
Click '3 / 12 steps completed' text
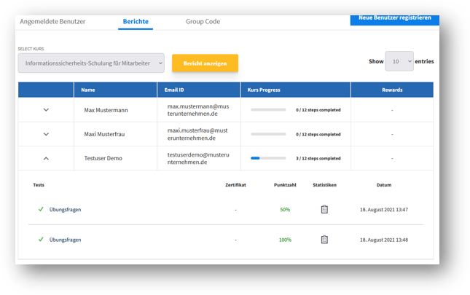point(318,158)
